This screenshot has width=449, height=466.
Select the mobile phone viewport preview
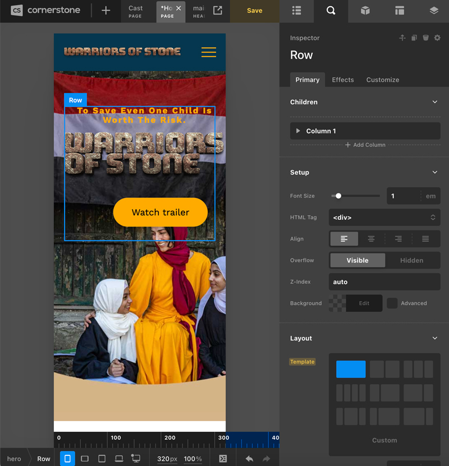click(67, 458)
